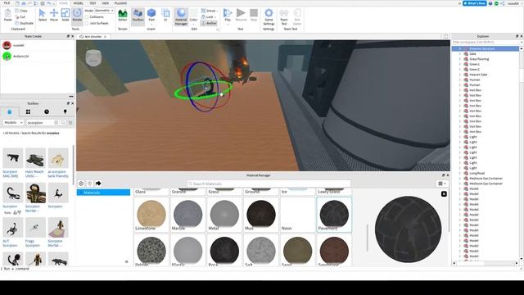Close the material preview pane
524x295 pixels.
pyautogui.click(x=444, y=194)
